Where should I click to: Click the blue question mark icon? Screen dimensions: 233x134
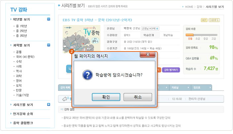pos(88,75)
